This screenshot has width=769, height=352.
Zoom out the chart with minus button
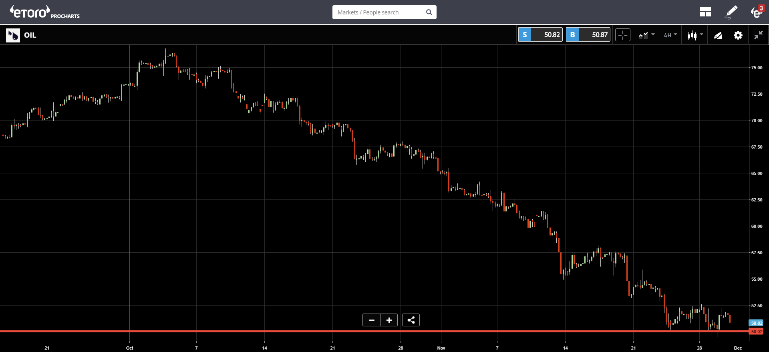(372, 320)
